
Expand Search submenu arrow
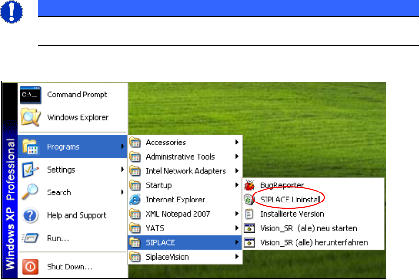(x=123, y=192)
